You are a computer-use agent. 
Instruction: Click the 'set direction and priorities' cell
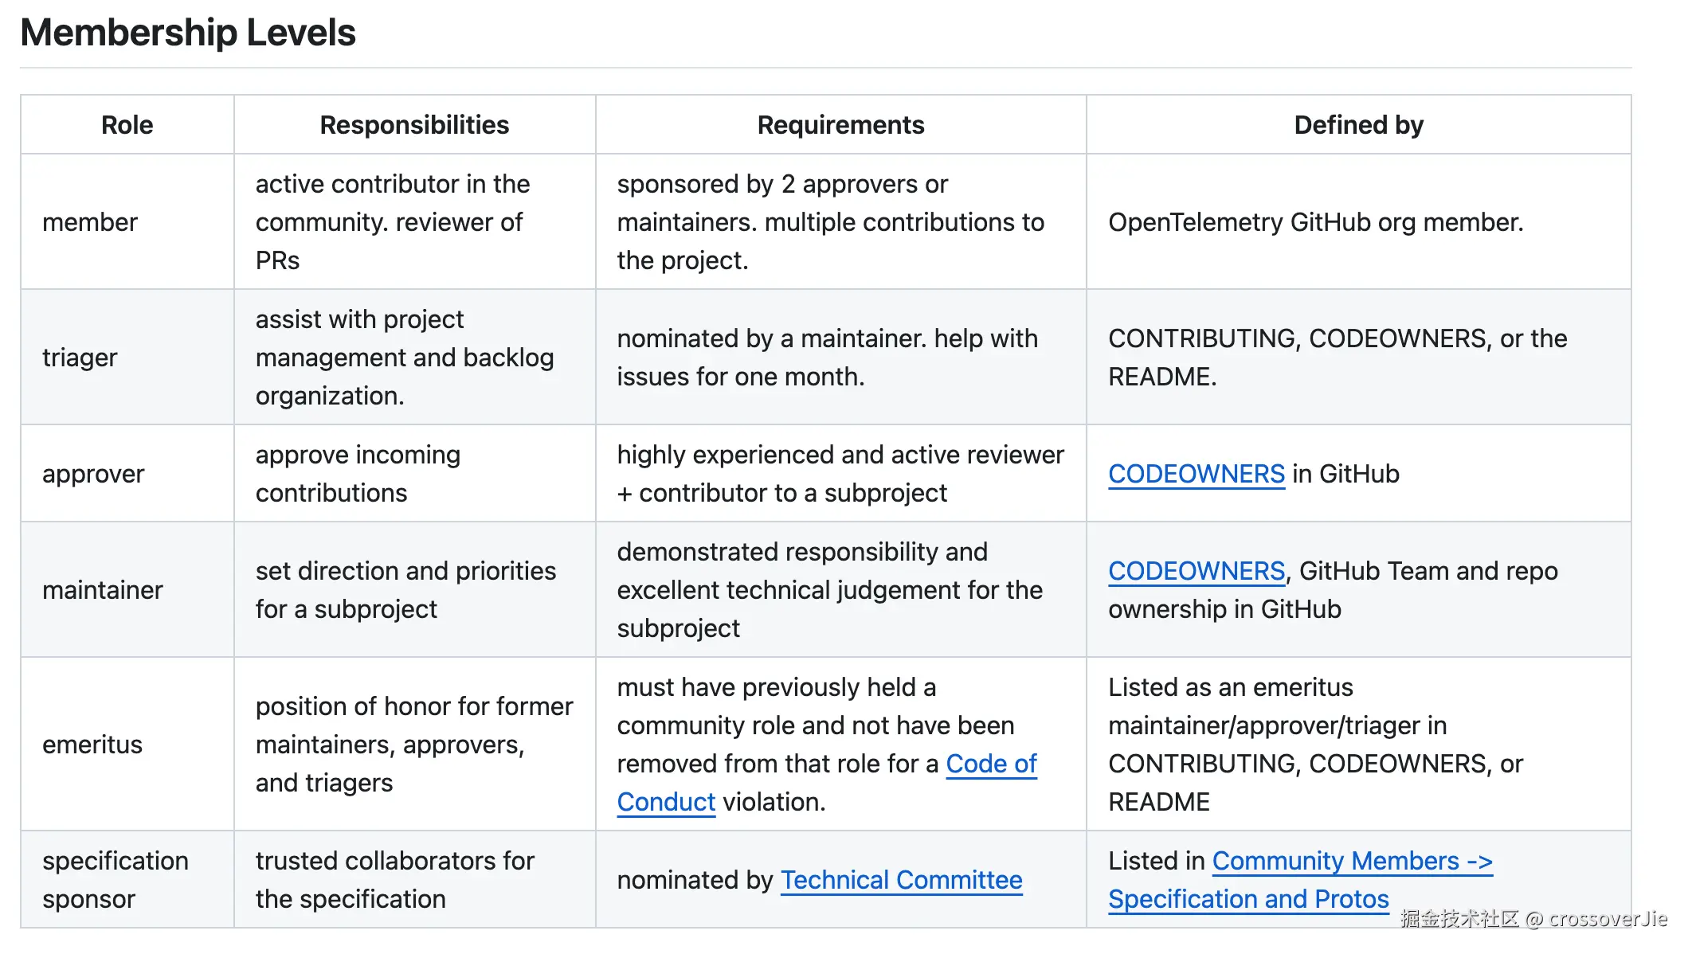pyautogui.click(x=405, y=590)
